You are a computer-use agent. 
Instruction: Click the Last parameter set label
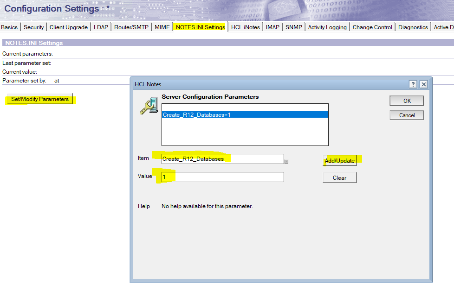click(26, 63)
